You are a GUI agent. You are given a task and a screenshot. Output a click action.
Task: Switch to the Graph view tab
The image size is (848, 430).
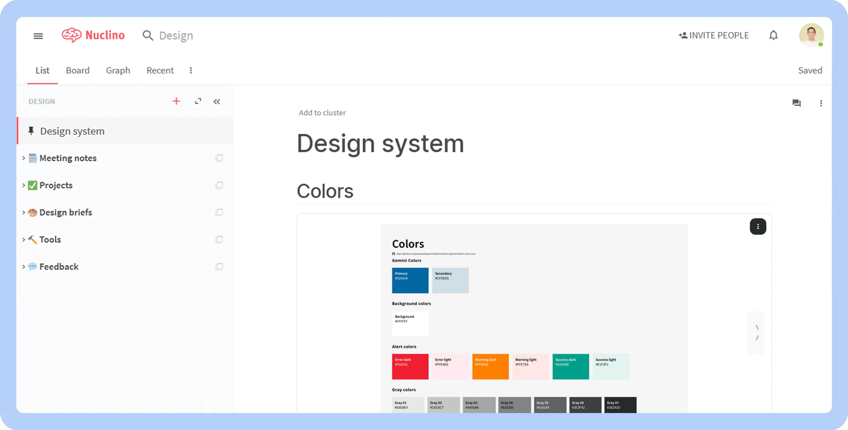click(118, 70)
